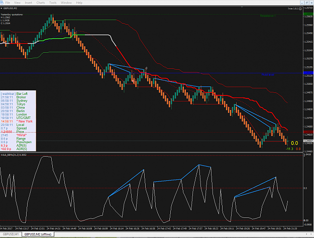Click the red bid price tag on scale
Screen dimensions: 314x238
pos(308,132)
